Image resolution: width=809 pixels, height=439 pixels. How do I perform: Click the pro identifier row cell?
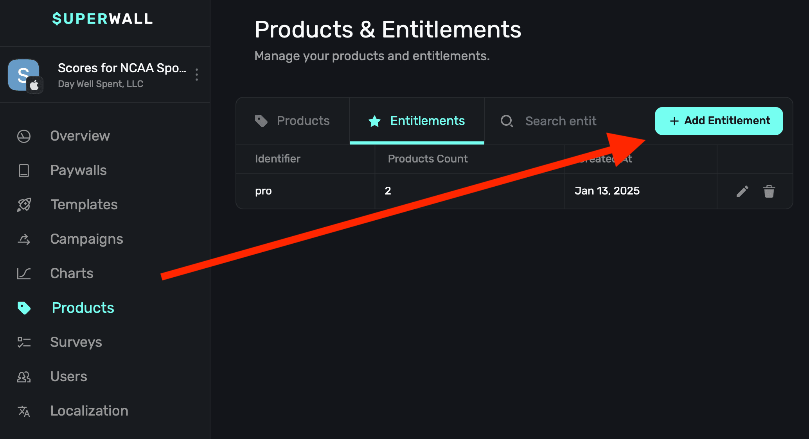(x=263, y=191)
